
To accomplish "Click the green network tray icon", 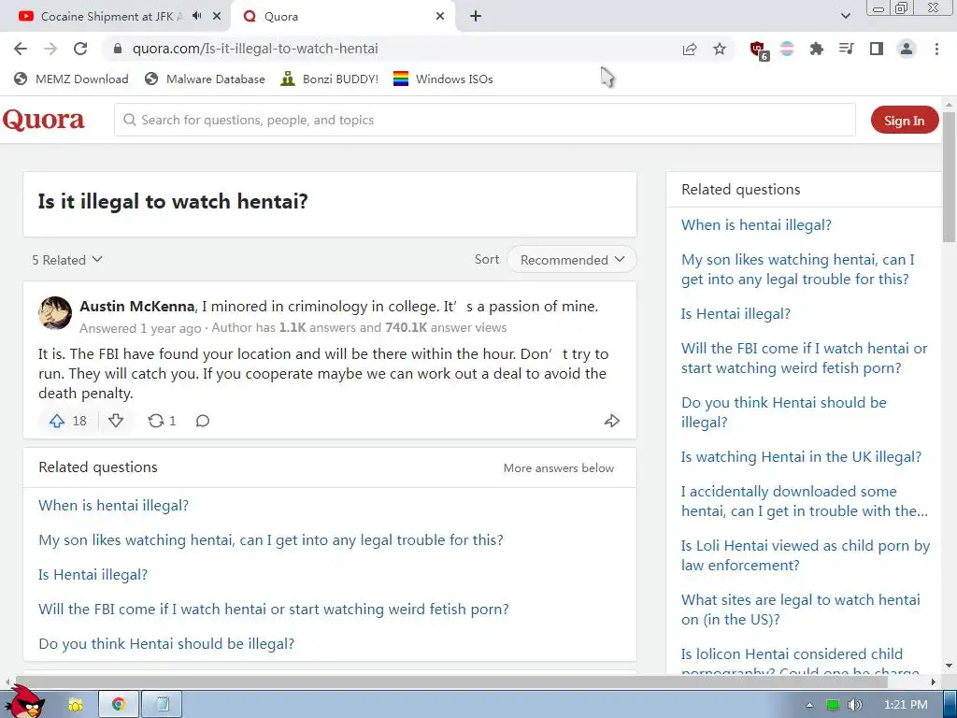I will coord(833,705).
